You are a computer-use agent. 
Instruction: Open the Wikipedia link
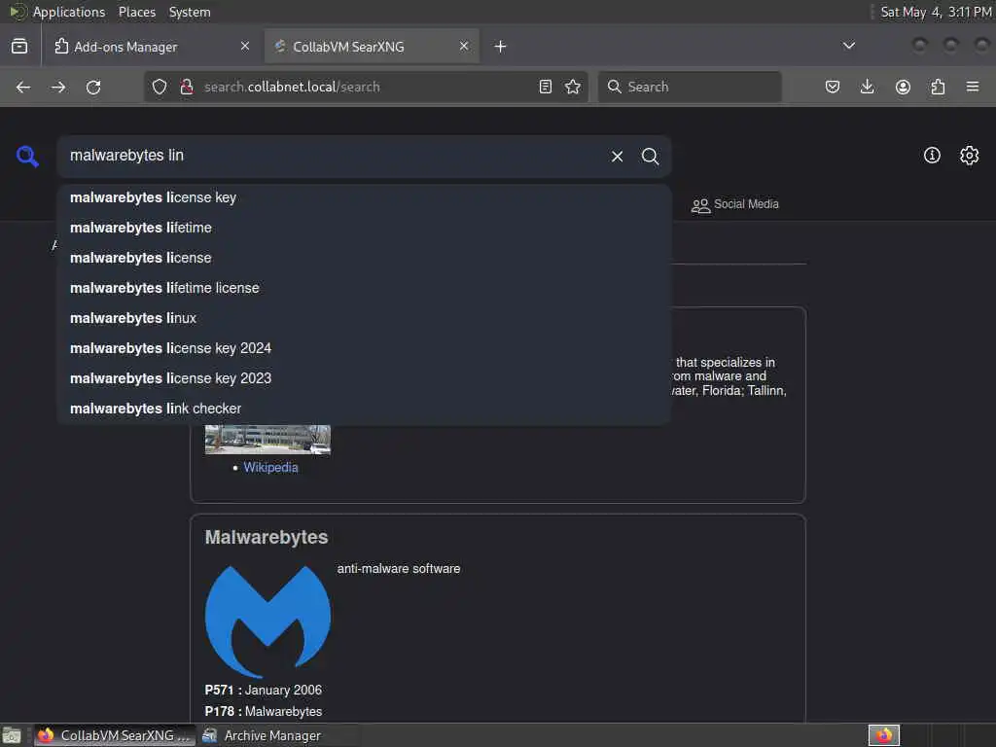(270, 468)
